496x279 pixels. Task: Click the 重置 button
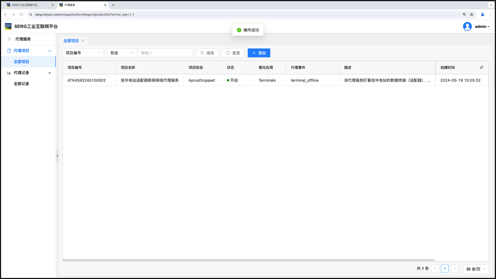click(x=233, y=53)
